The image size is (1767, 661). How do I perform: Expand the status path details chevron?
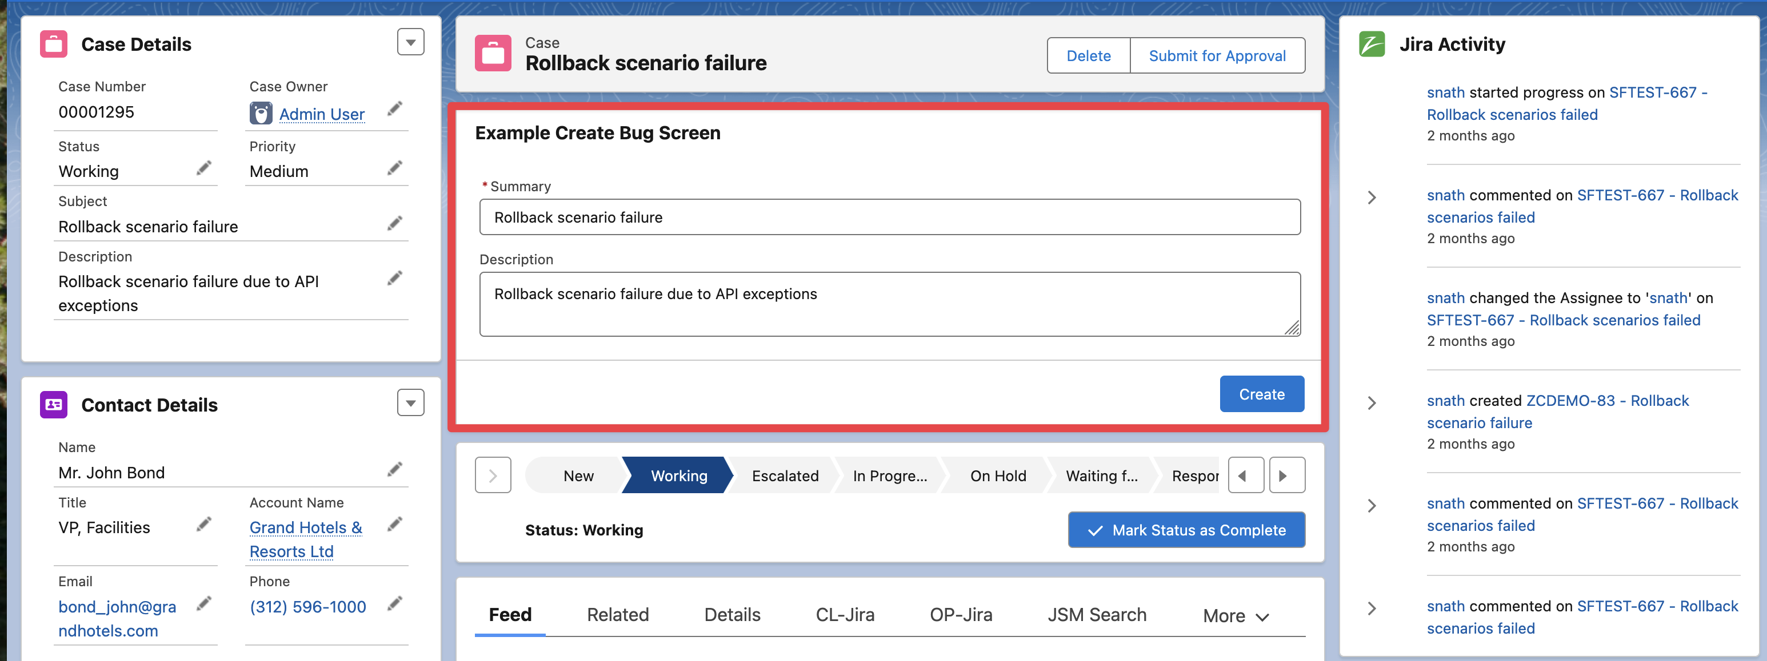493,475
